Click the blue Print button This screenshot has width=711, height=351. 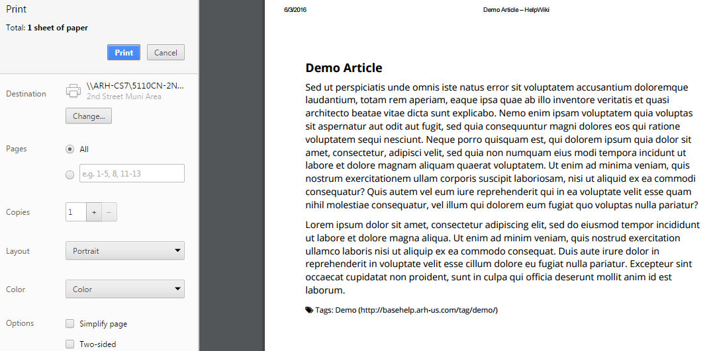pyautogui.click(x=123, y=52)
